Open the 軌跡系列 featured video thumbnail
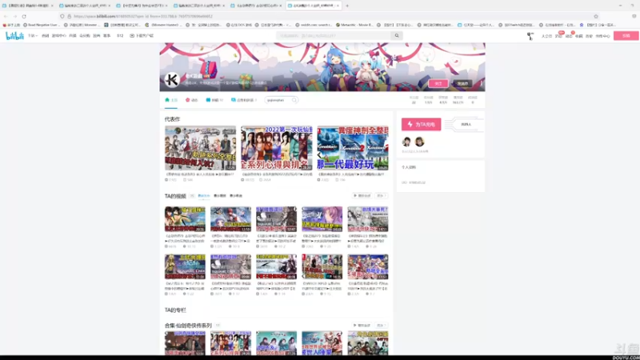 click(x=201, y=148)
